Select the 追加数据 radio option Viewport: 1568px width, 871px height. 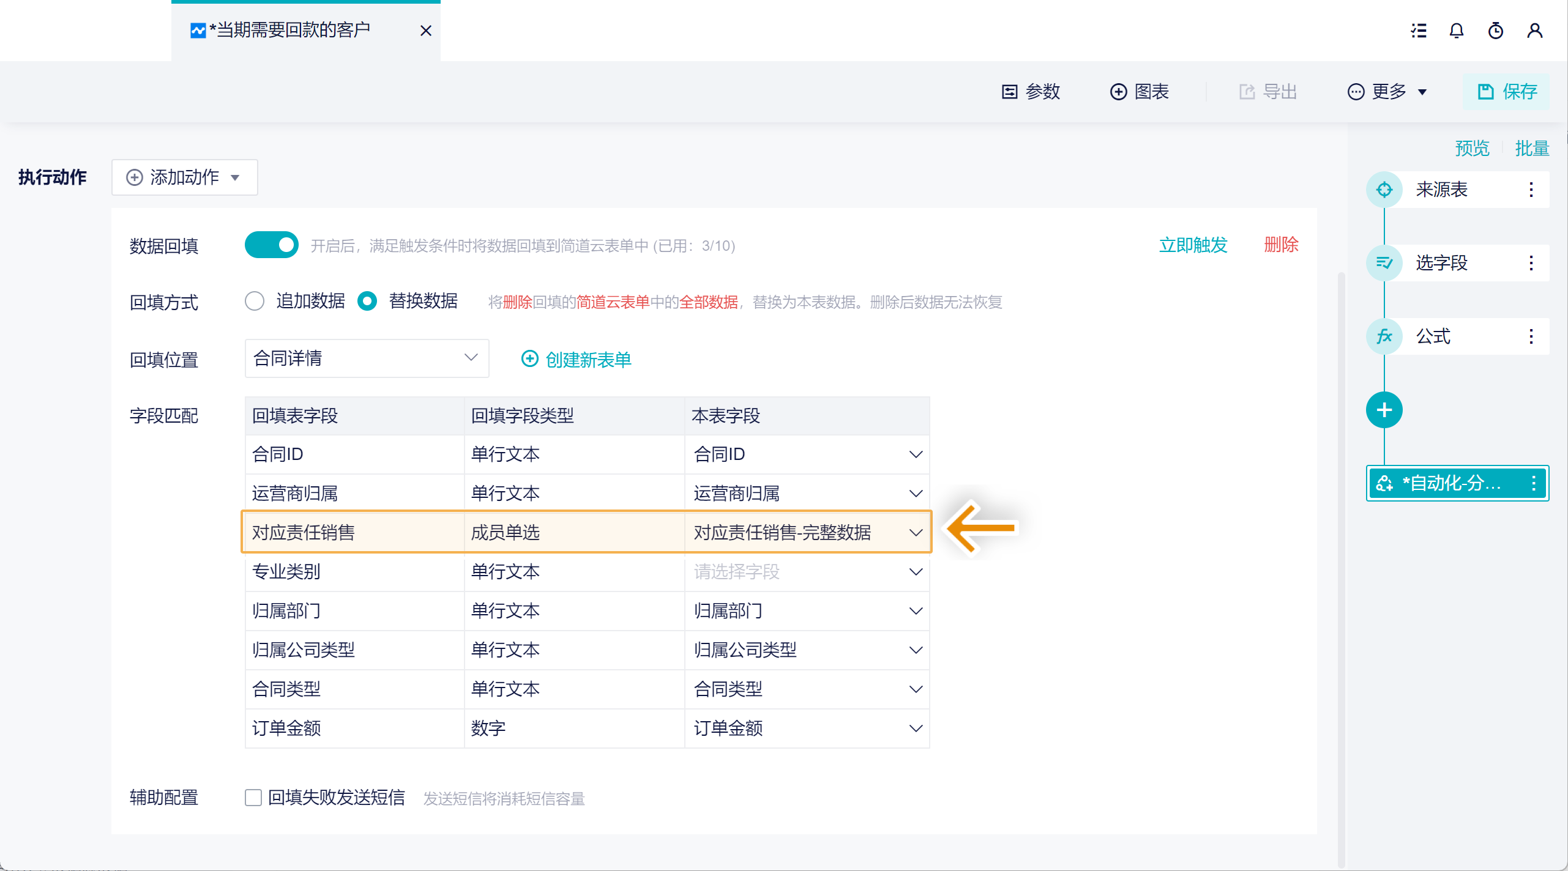click(255, 301)
